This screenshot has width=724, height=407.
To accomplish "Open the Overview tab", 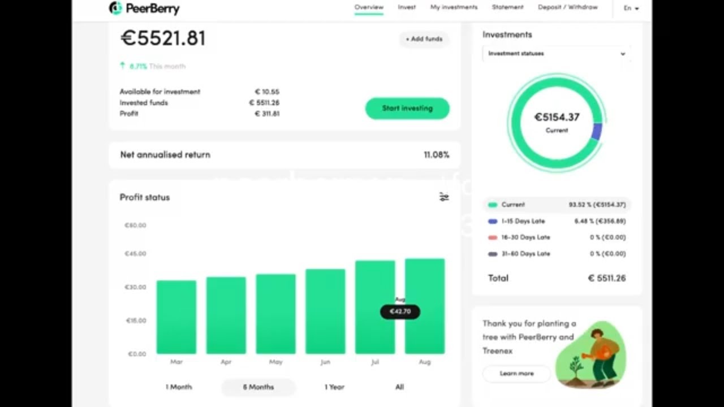I will 369,7.
